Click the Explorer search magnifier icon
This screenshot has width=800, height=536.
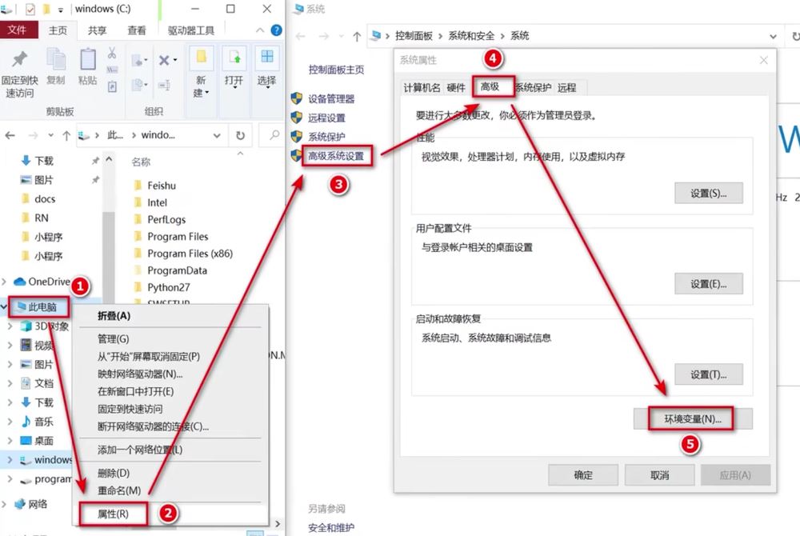274,134
